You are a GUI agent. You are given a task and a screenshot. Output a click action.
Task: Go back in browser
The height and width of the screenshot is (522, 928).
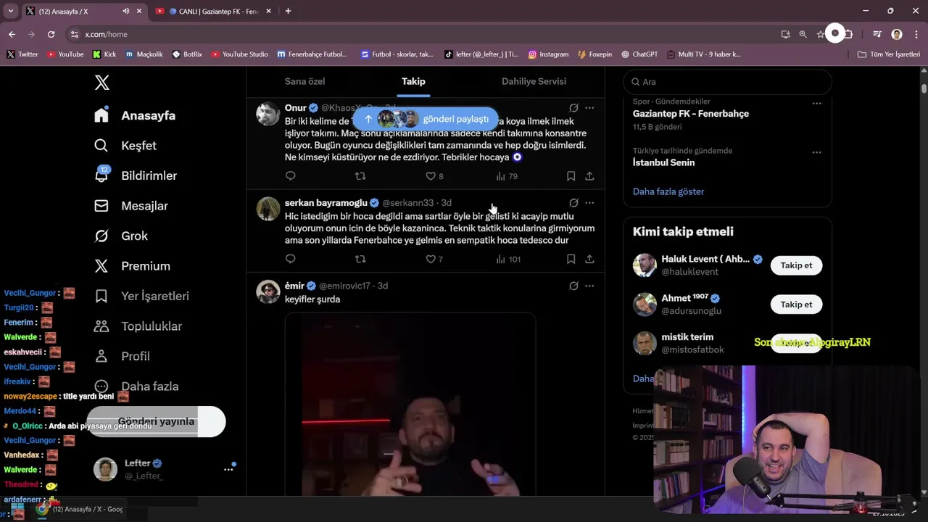point(12,34)
